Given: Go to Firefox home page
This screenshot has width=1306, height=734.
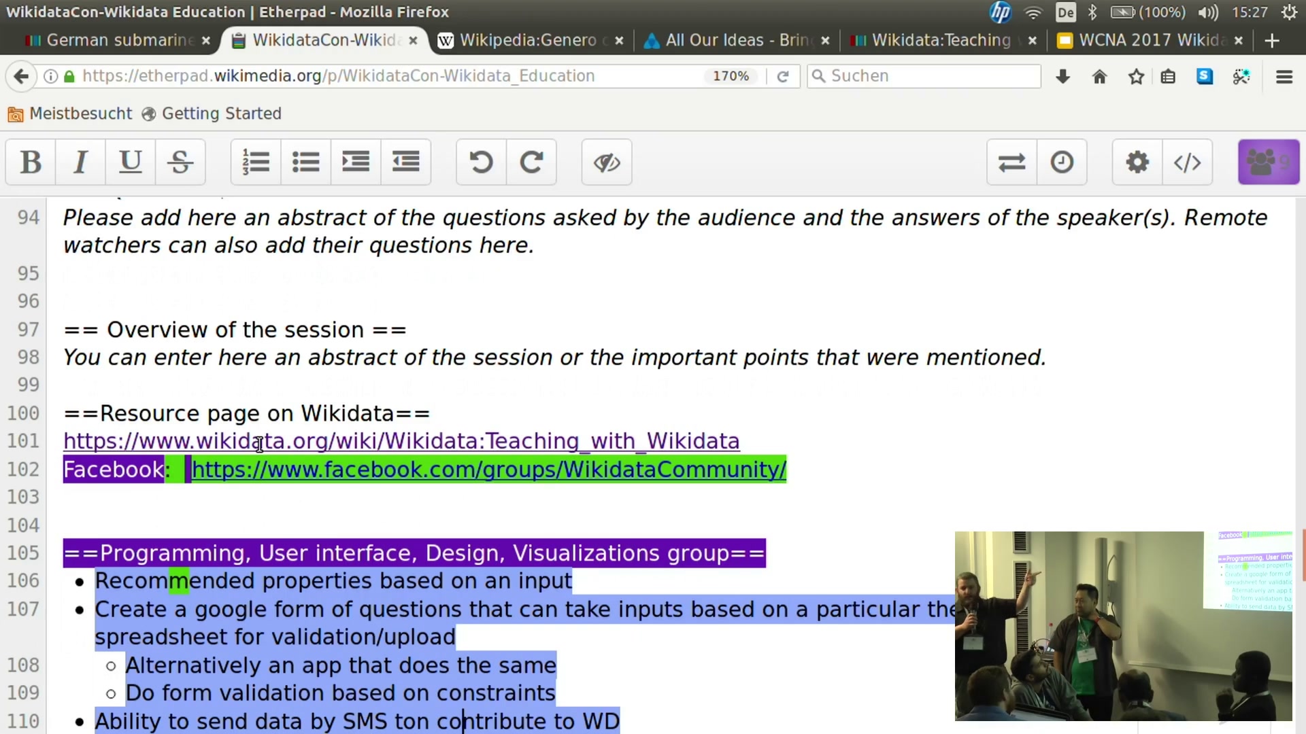Looking at the screenshot, I should [x=1099, y=77].
